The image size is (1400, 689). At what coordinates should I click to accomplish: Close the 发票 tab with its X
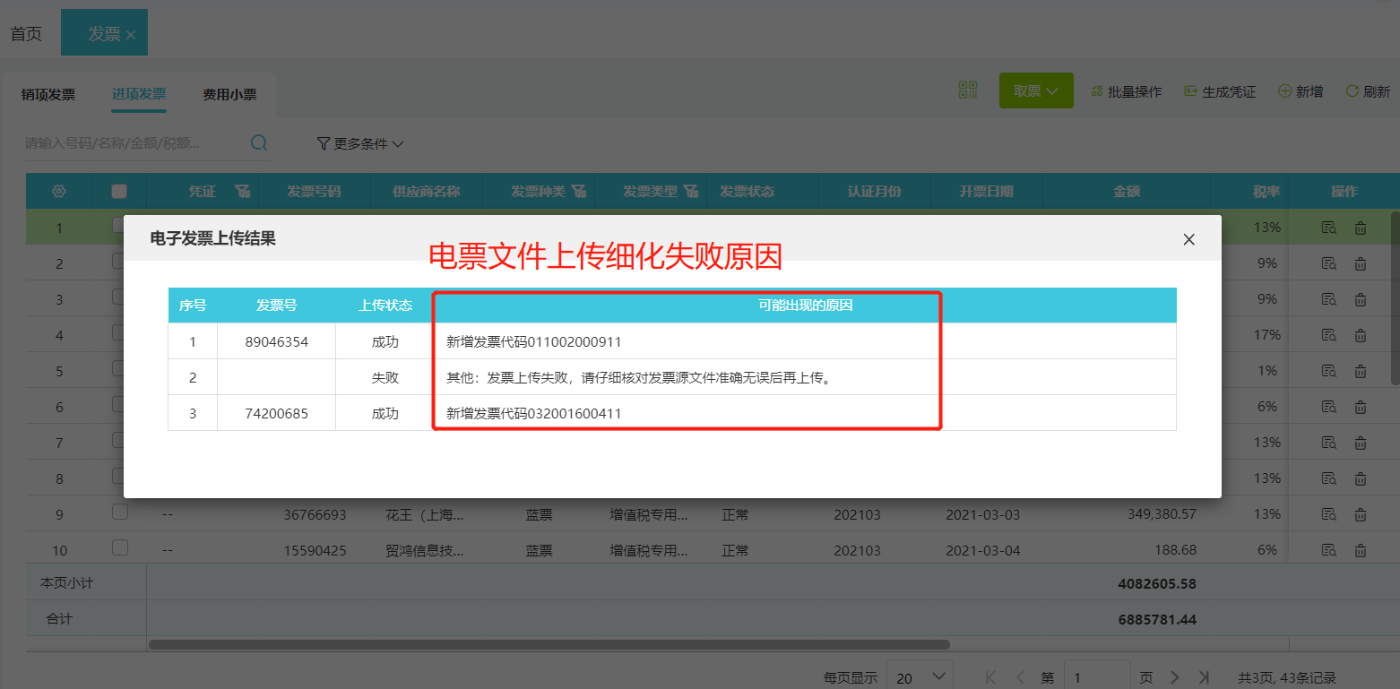(131, 35)
